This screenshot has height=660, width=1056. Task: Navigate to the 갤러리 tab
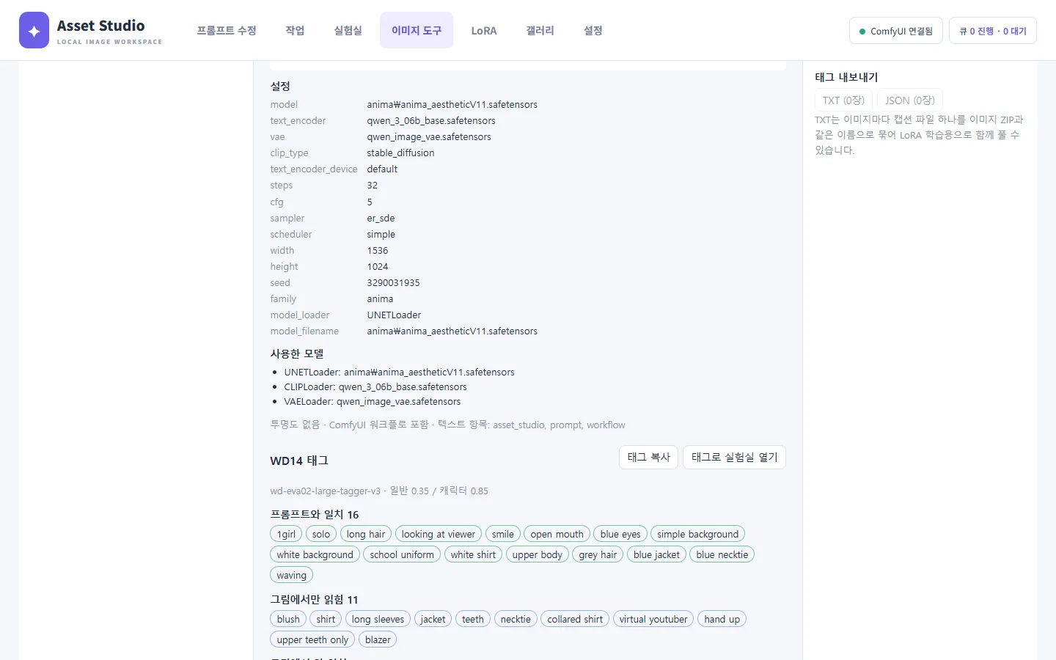click(540, 30)
